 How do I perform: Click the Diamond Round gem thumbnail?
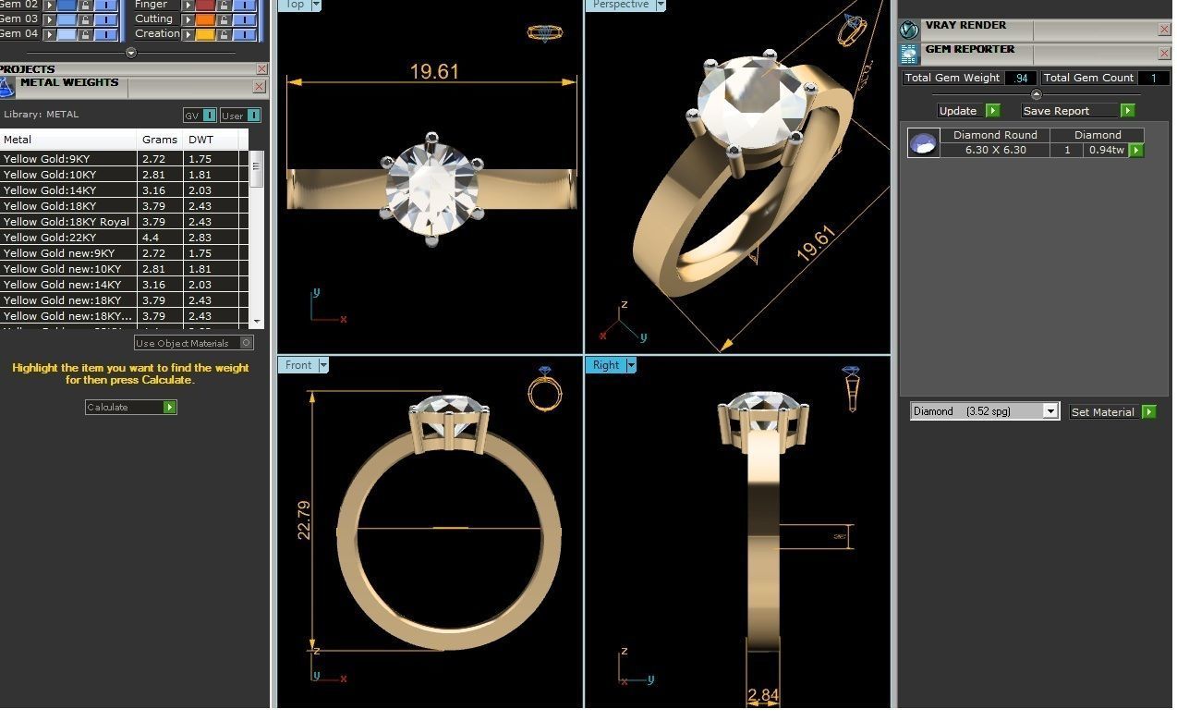point(923,143)
